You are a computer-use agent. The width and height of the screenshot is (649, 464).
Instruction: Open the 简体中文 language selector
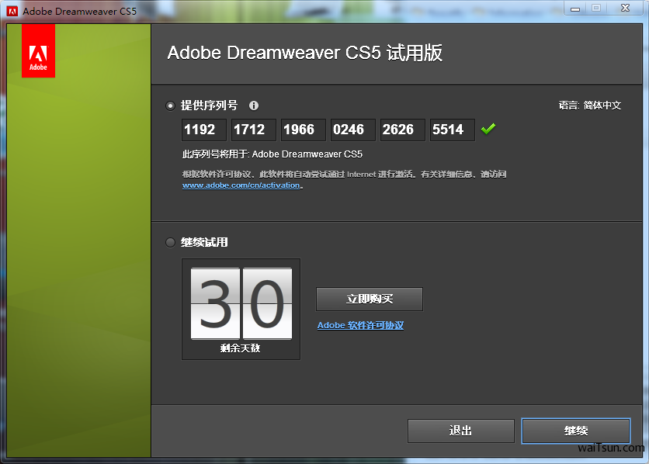[x=602, y=106]
